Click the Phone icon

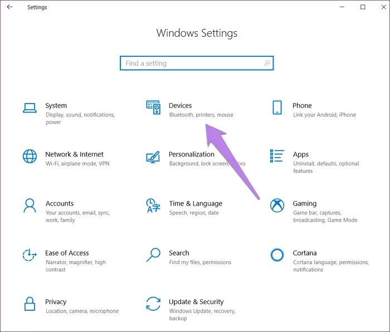277,108
